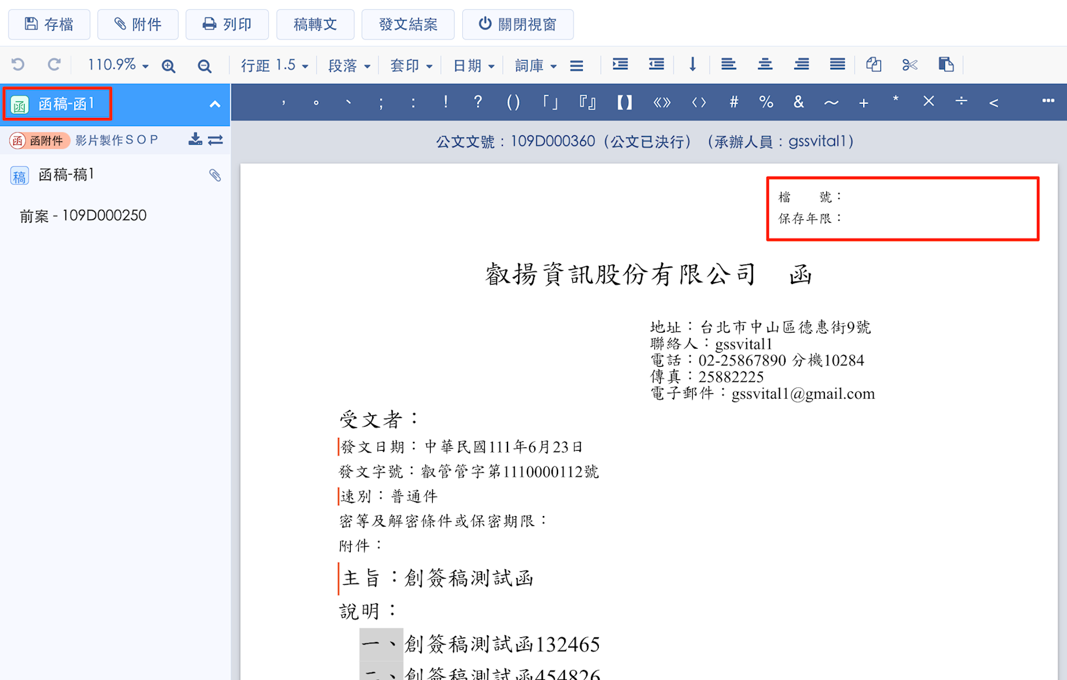The image size is (1067, 680).
Task: Click the undo arrow icon
Action: pyautogui.click(x=18, y=65)
